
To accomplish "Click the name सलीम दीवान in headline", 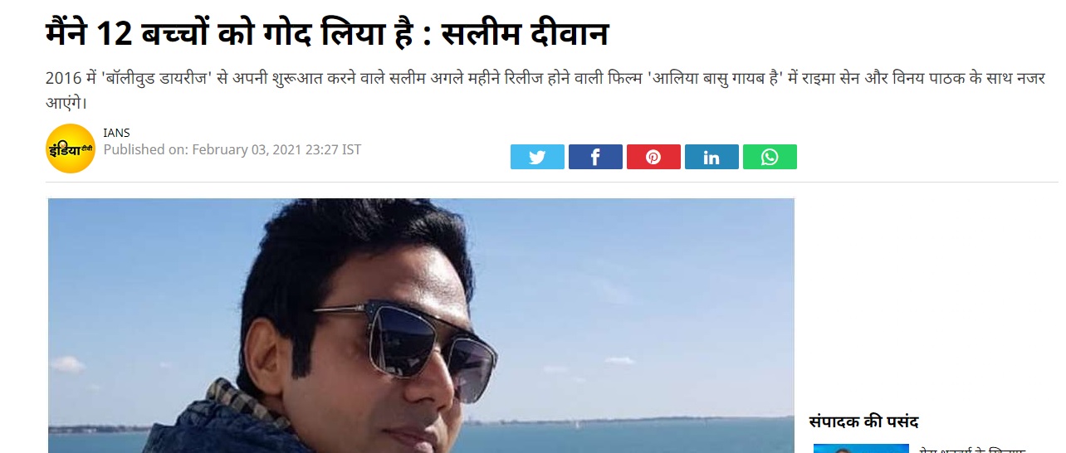I will coord(524,35).
